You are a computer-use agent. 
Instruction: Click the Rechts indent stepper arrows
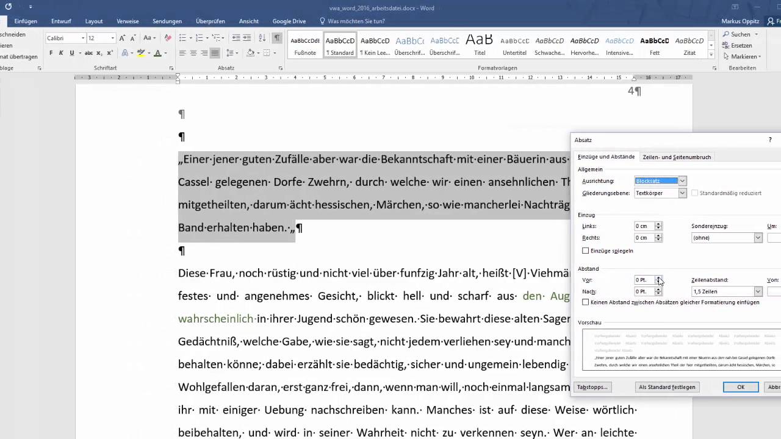[658, 238]
